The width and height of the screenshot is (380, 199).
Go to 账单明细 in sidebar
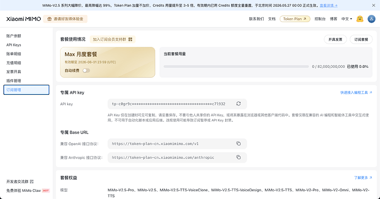14,54
